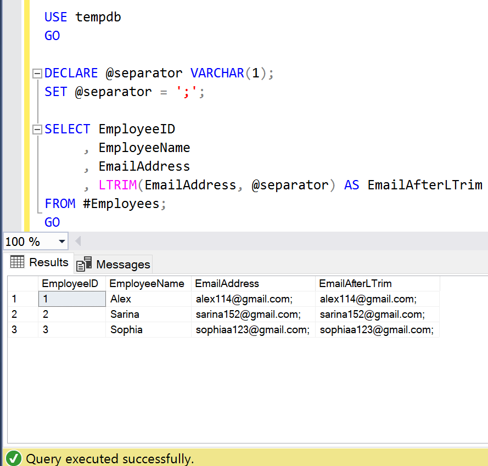Click the Results grid icon
This screenshot has height=466, width=488.
(18, 262)
